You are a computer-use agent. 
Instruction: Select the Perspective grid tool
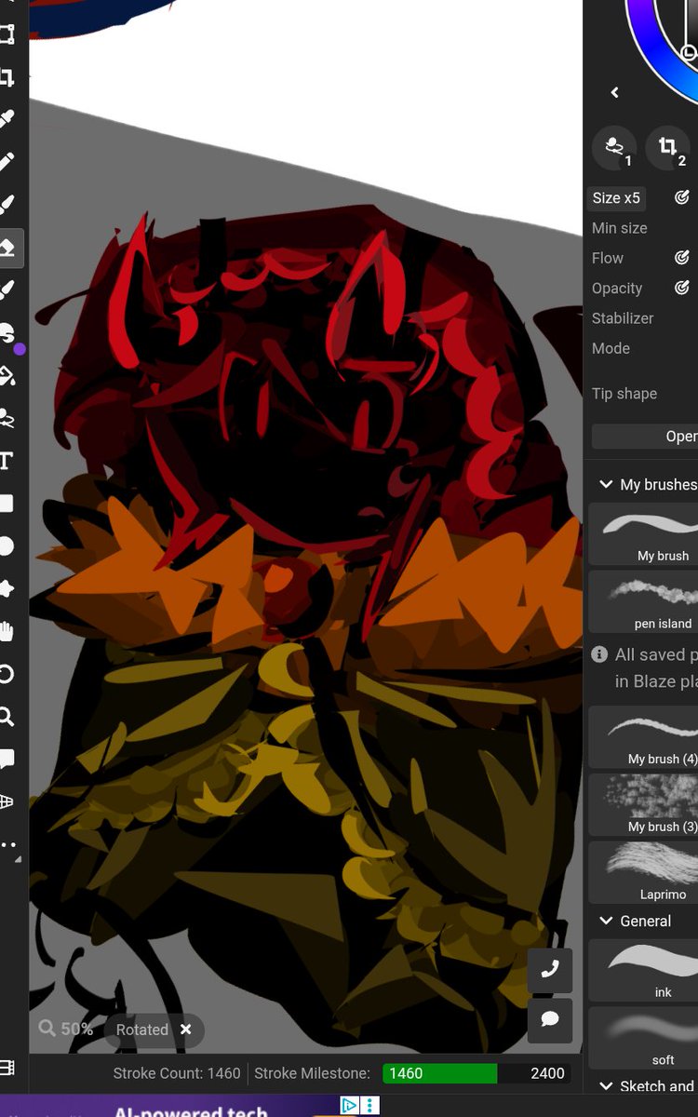pos(6,801)
